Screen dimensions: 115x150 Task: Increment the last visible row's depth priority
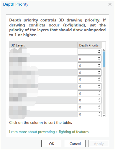click(x=99, y=113)
